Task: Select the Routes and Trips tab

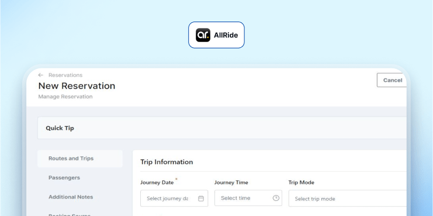Action: (80, 159)
